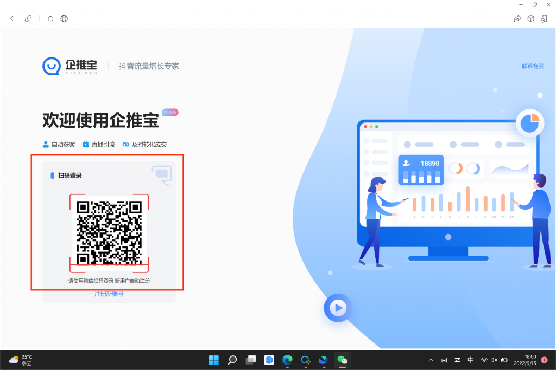Open Windows taskbar search
This screenshot has height=370, width=556.
coord(232,360)
